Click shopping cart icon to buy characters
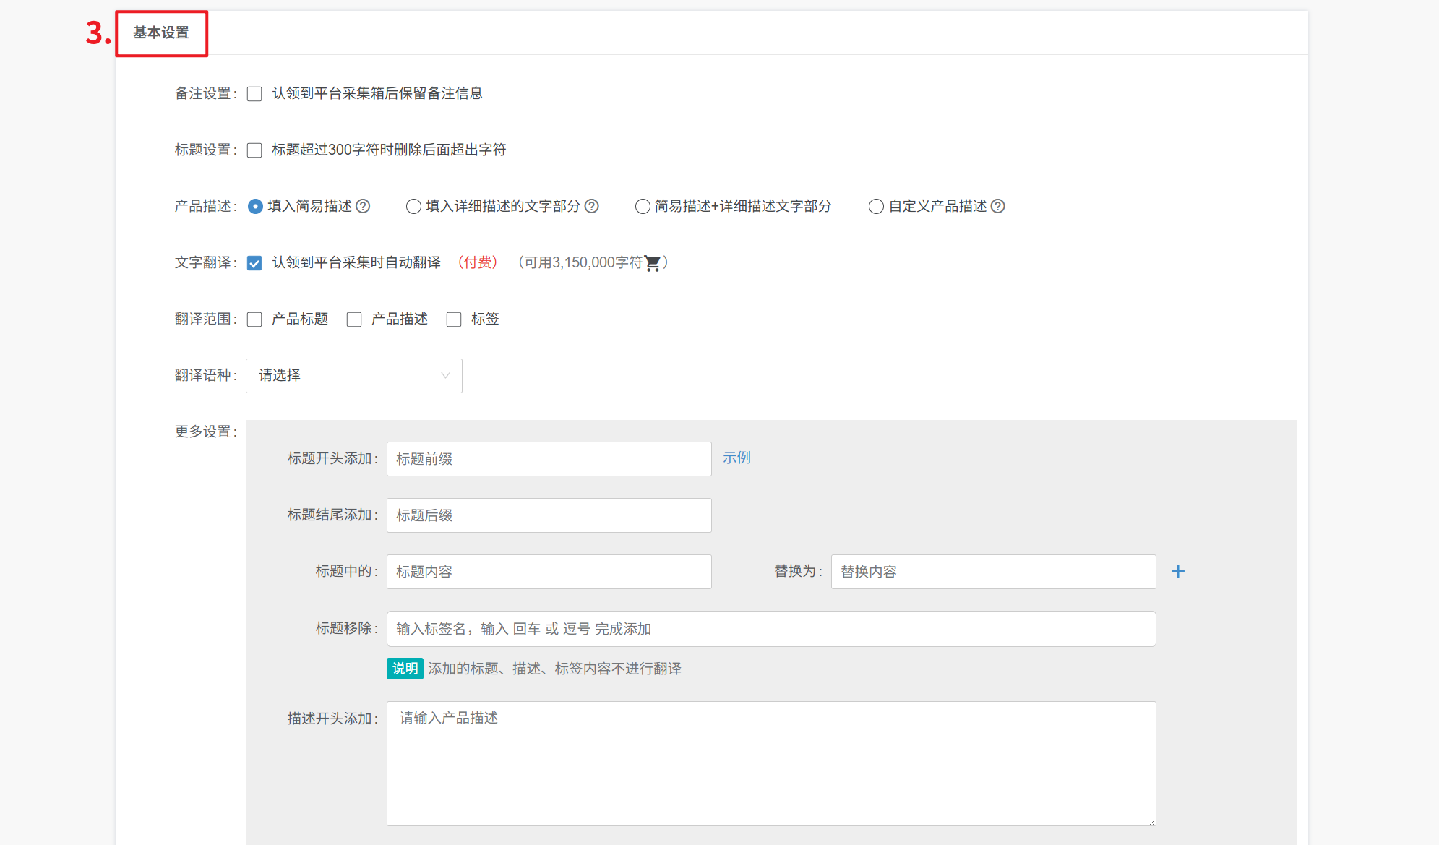The height and width of the screenshot is (845, 1439). point(652,263)
